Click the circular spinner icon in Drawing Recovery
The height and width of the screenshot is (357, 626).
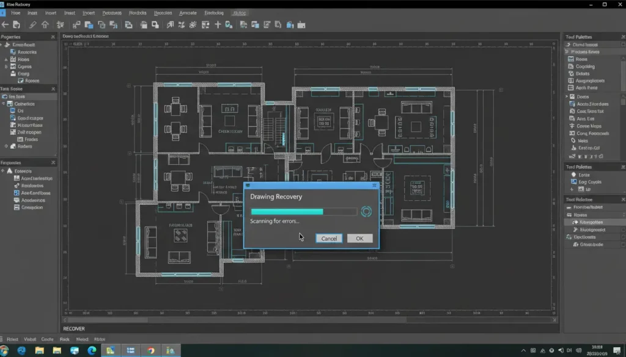366,211
